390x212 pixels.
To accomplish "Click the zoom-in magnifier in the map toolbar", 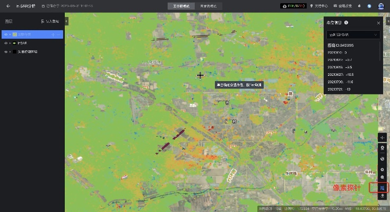I will coord(383,177).
